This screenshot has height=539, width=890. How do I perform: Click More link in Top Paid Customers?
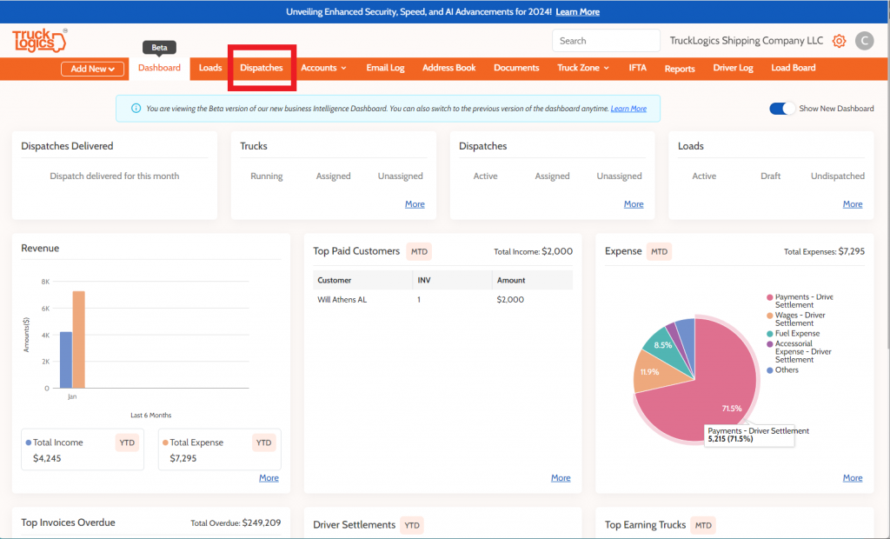[x=561, y=477]
